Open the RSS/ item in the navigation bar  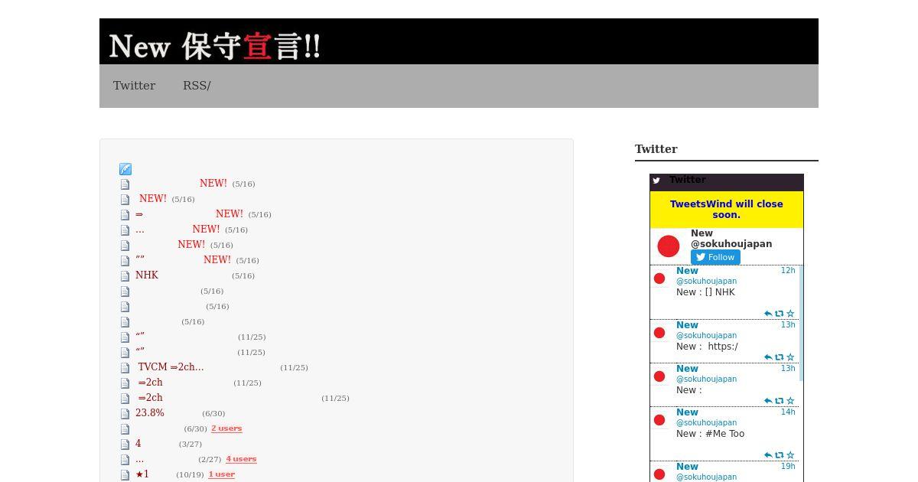coord(197,86)
